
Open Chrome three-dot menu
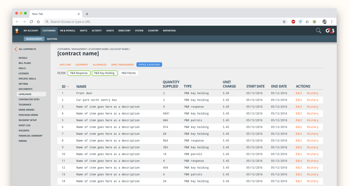pos(332,22)
